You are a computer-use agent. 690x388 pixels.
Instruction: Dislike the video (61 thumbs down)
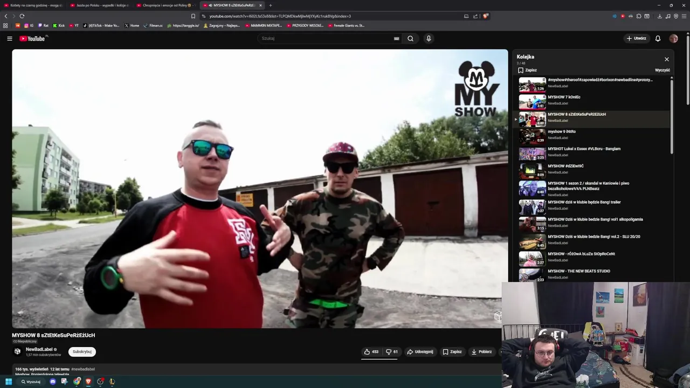tap(392, 351)
